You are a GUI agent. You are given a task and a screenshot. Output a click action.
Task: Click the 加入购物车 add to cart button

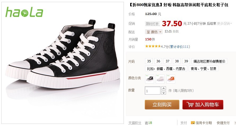click(203, 105)
